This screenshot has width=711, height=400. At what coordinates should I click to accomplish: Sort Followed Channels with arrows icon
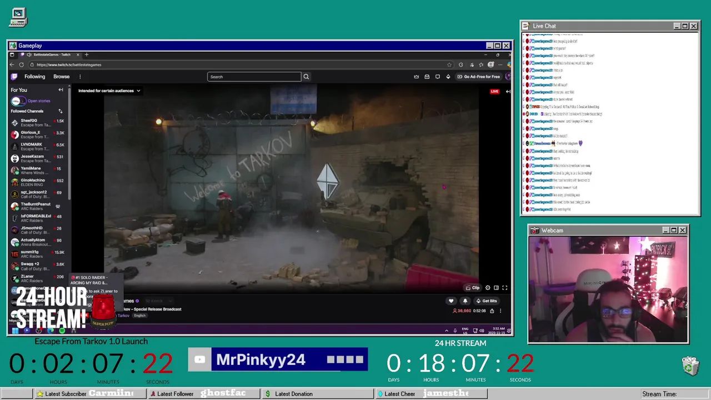(61, 111)
